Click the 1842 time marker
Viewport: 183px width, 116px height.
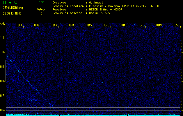point(37,25)
